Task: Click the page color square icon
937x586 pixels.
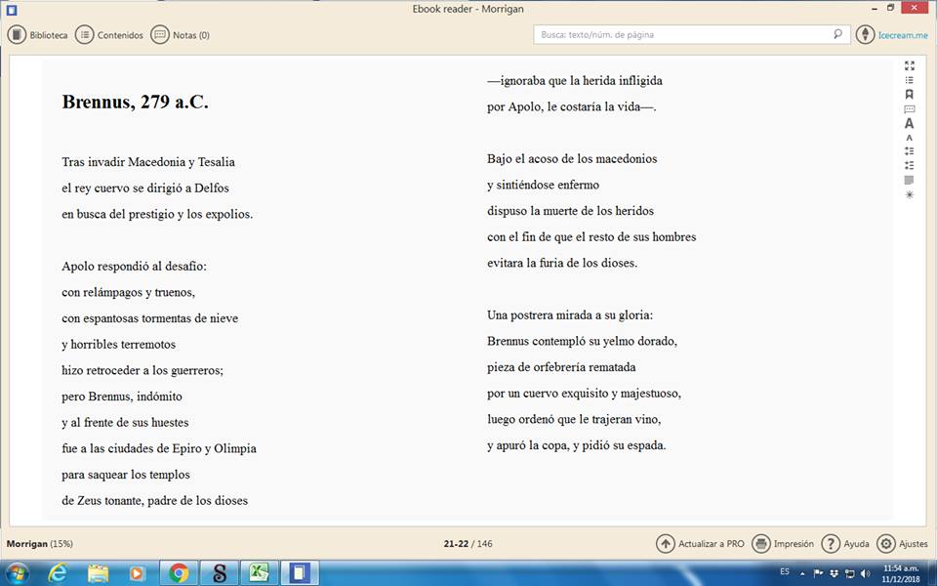Action: 909,180
